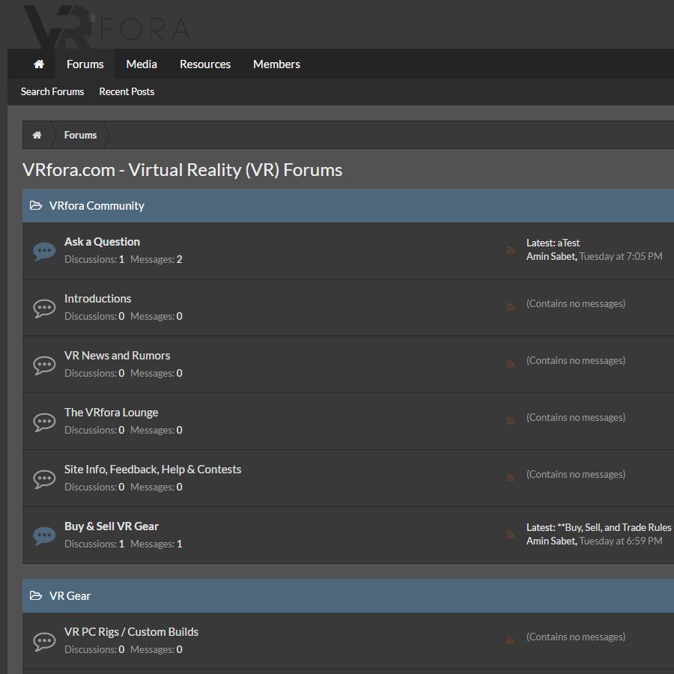This screenshot has width=674, height=674.
Task: Go to the Members tab
Action: pyautogui.click(x=276, y=64)
